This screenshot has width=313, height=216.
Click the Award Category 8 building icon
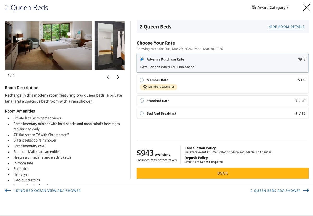pos(254,7)
